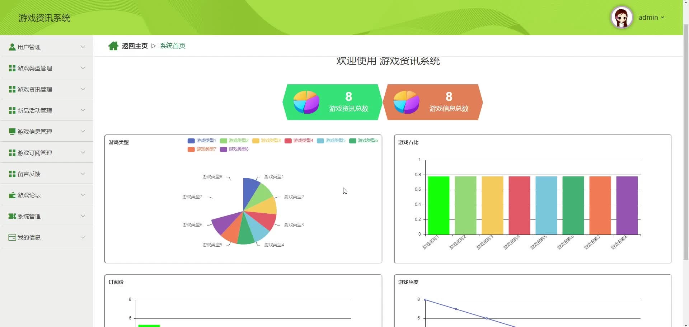Click the breadcrumb triangle separator icon

(154, 46)
